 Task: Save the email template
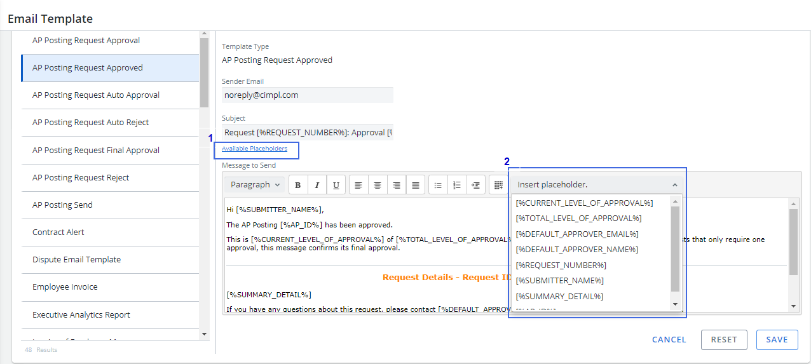pos(777,340)
